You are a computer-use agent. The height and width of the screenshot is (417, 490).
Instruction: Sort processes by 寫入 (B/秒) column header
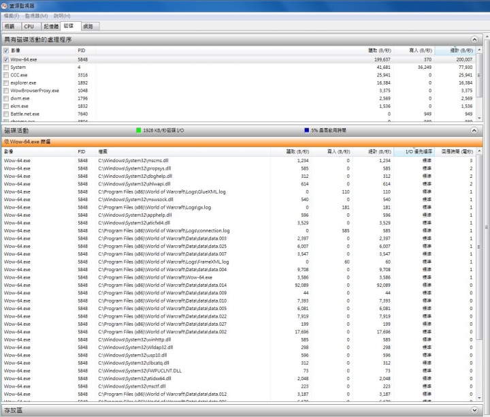[x=414, y=50]
